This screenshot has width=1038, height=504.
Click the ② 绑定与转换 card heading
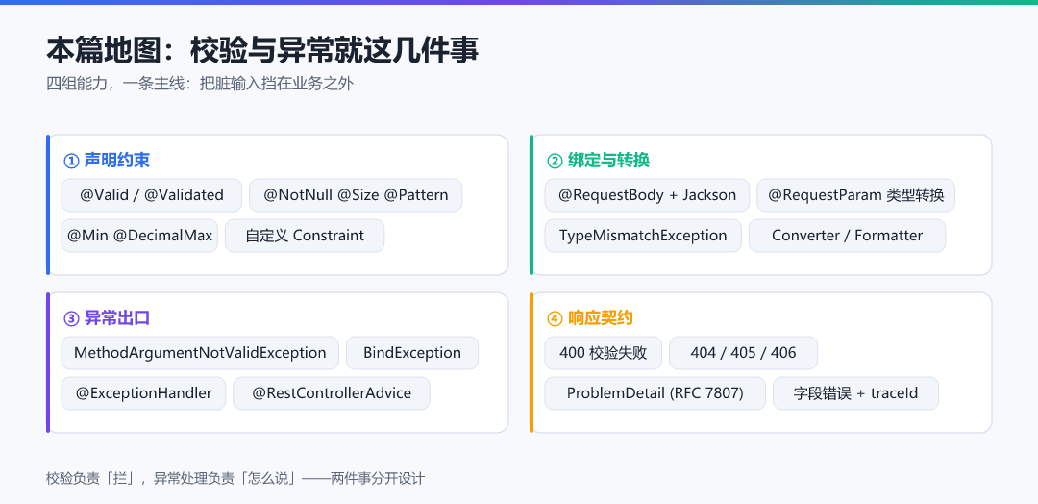(598, 161)
